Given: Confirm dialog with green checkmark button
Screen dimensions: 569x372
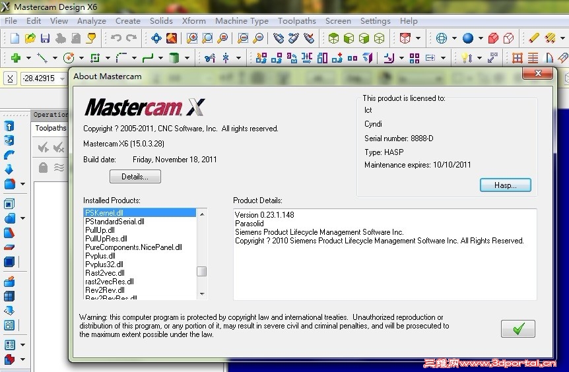Looking at the screenshot, I should tap(518, 329).
